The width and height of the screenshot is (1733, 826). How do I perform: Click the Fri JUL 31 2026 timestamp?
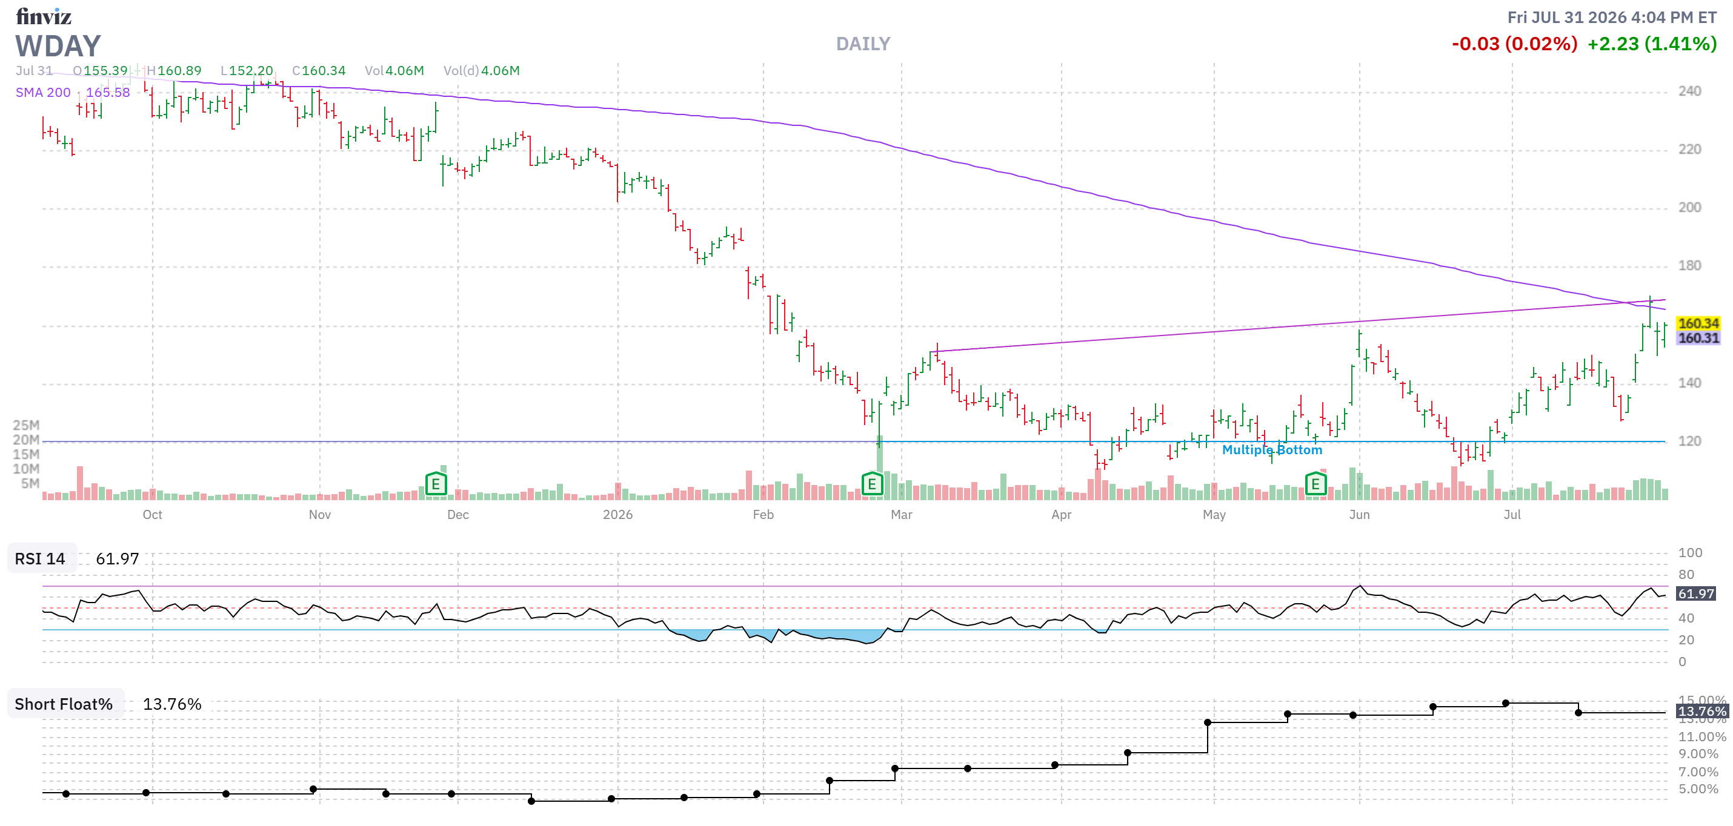click(1611, 18)
